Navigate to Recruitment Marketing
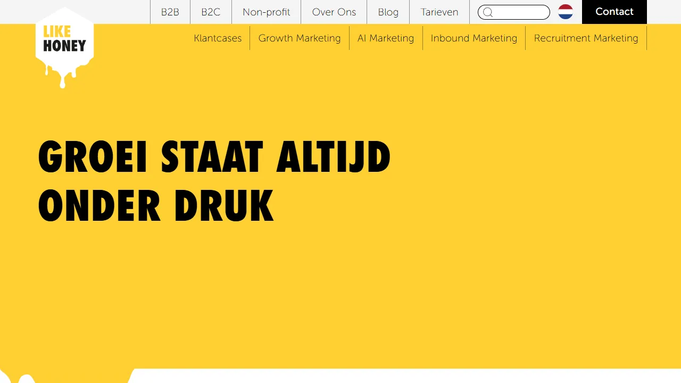 coord(586,38)
